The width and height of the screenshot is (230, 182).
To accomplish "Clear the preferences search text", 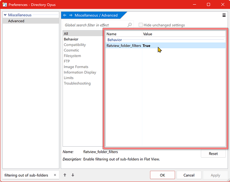I will [55, 175].
